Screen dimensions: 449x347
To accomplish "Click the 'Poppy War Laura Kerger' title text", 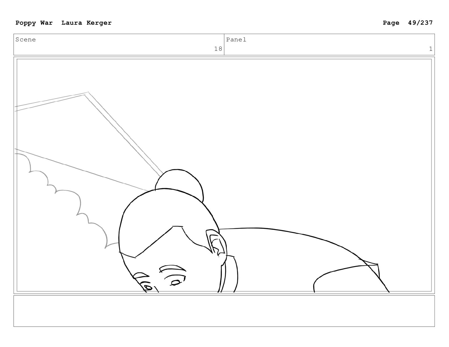I will [63, 23].
